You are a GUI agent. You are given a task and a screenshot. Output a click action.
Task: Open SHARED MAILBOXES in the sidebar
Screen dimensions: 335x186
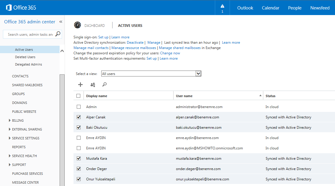tap(27, 85)
